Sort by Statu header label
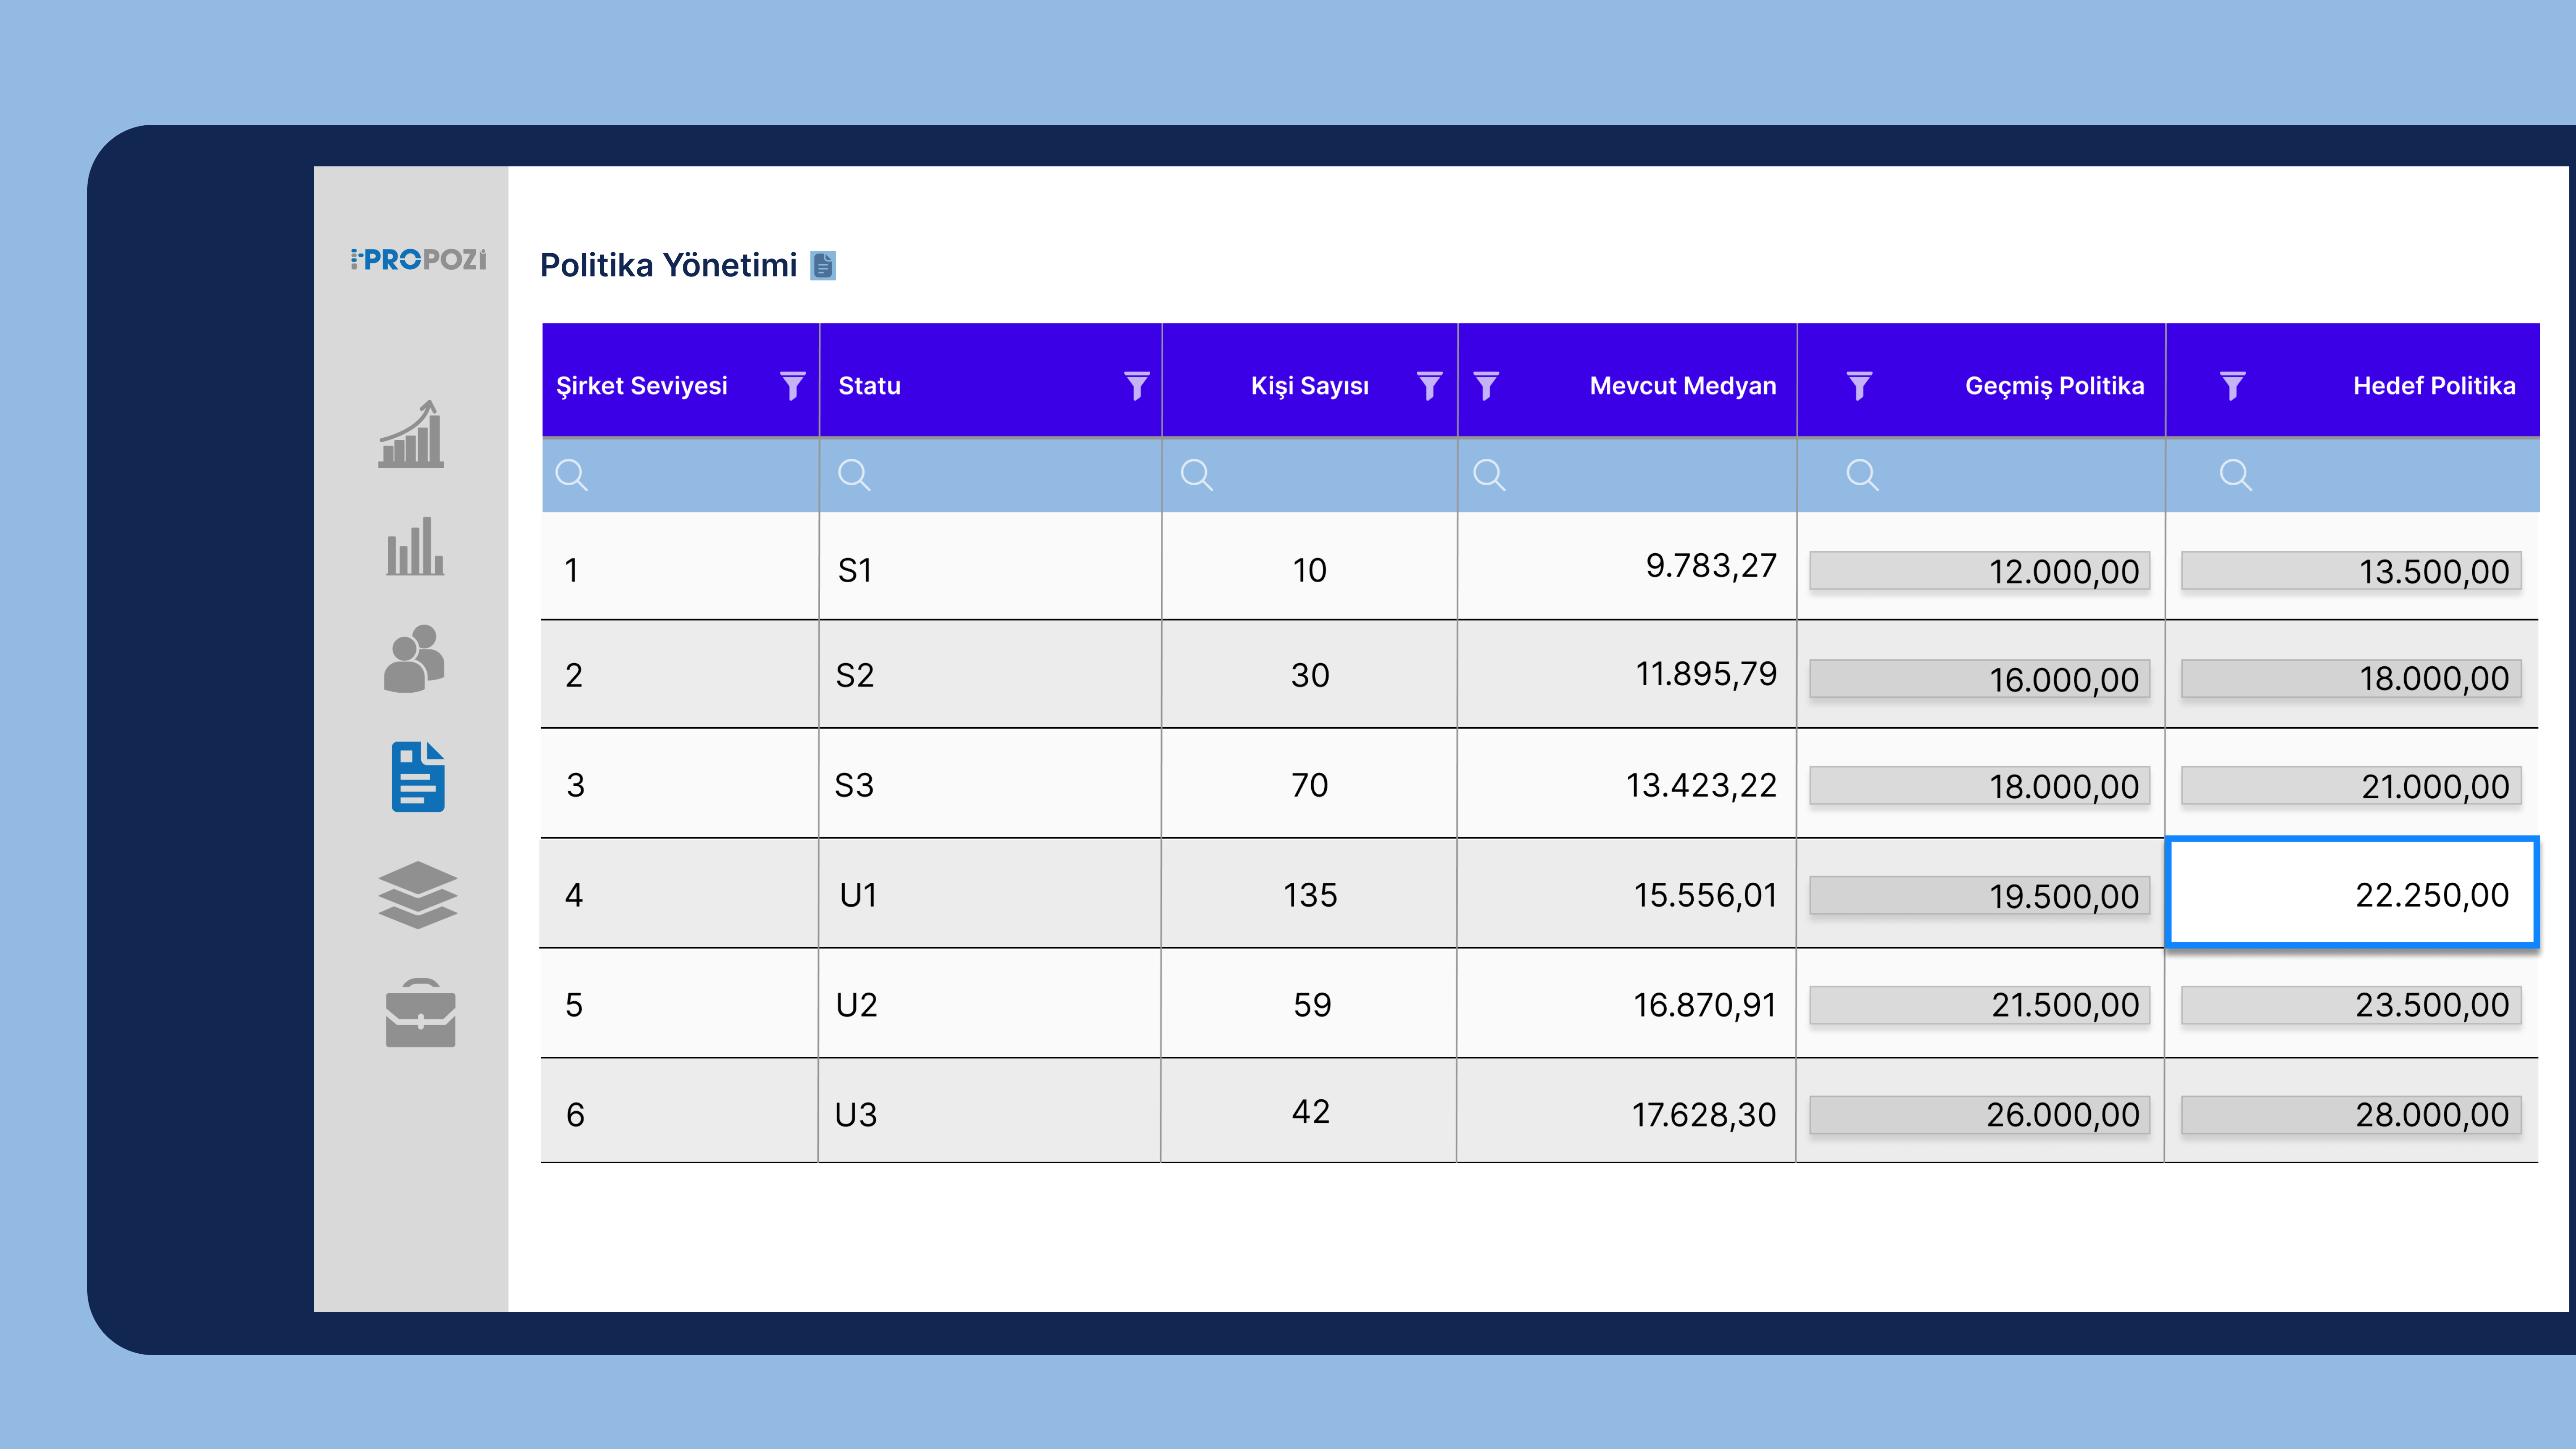2576x1449 pixels. pyautogui.click(x=869, y=386)
